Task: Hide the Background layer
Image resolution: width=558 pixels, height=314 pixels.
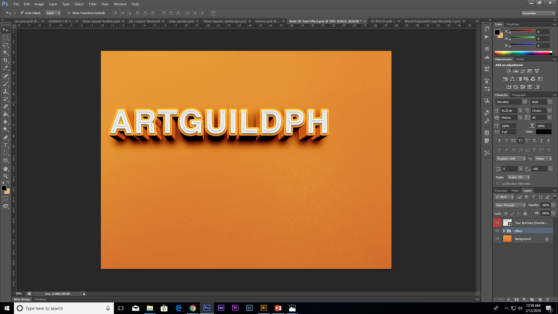Action: pos(497,239)
